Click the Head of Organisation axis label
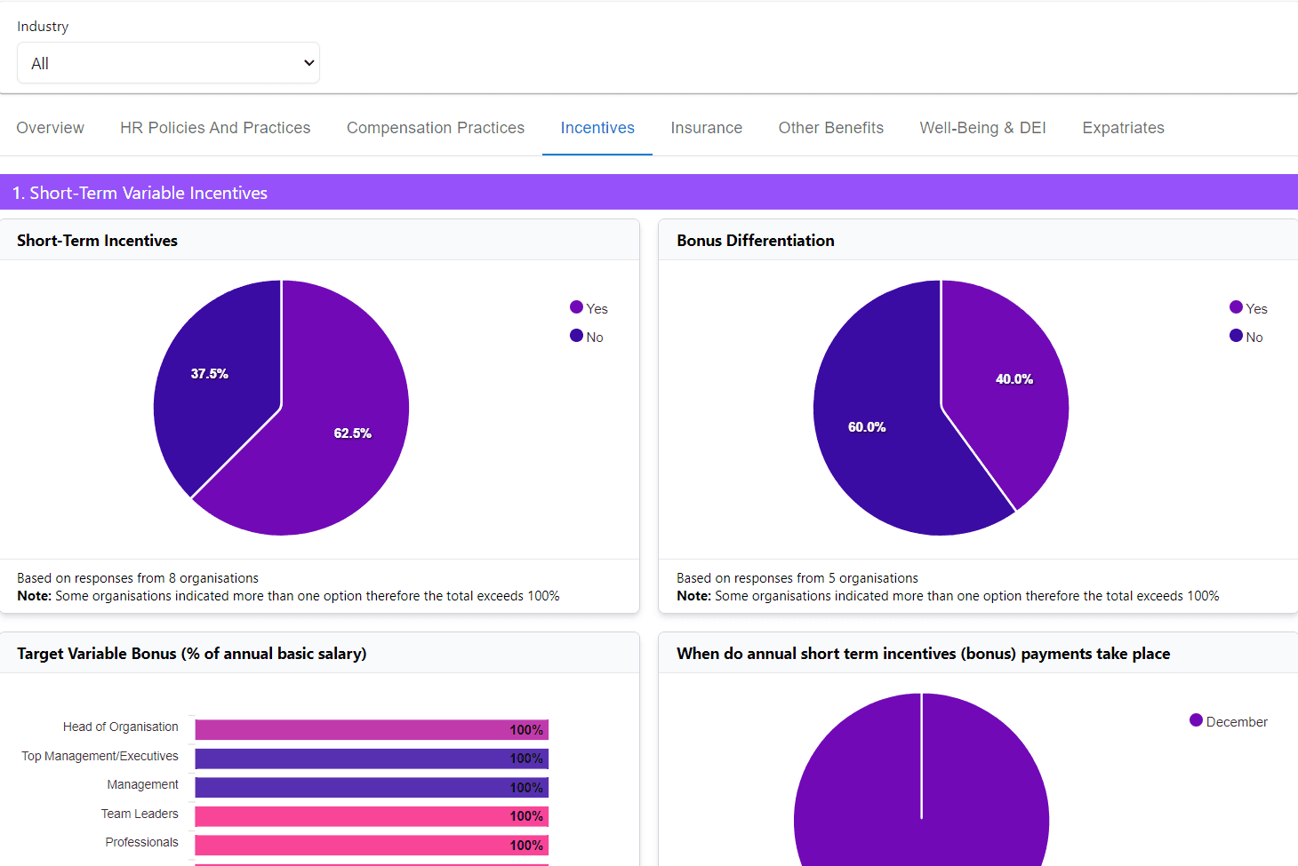Image resolution: width=1298 pixels, height=866 pixels. click(x=121, y=727)
